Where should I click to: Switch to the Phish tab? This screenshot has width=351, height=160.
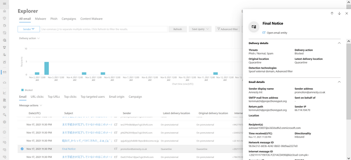coord(54,19)
